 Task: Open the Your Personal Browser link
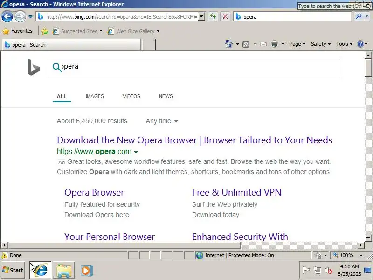pos(110,237)
